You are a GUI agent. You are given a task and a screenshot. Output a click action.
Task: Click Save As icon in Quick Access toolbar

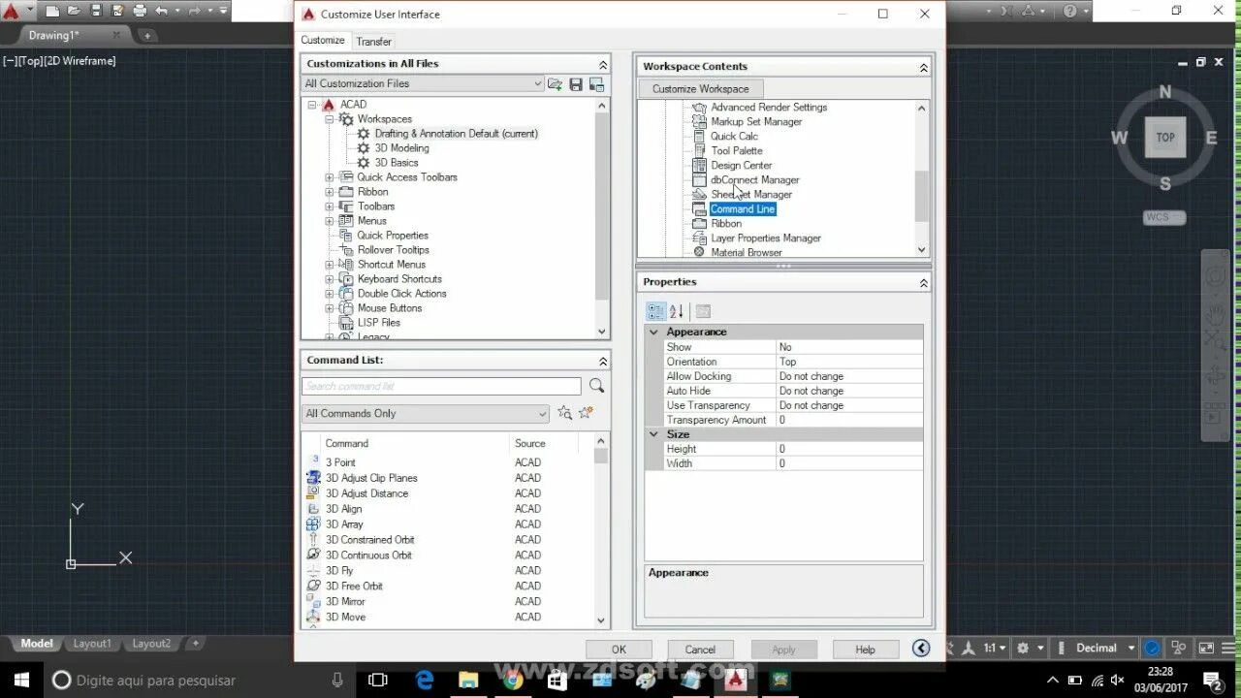tap(116, 12)
